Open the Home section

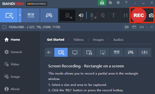(x=12, y=40)
